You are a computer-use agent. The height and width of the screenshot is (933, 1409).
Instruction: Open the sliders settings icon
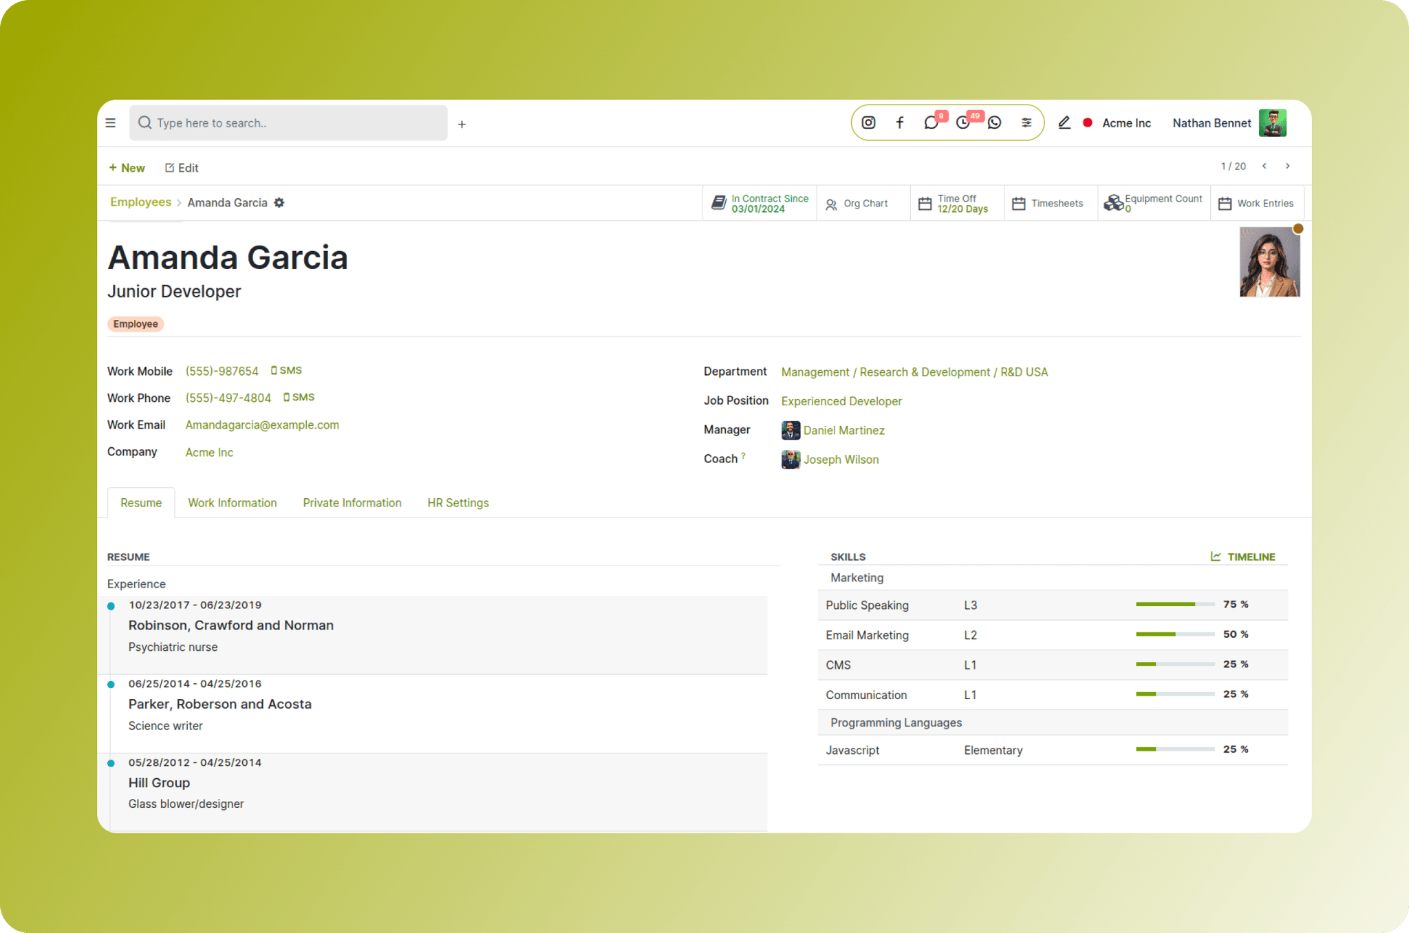coord(1026,122)
